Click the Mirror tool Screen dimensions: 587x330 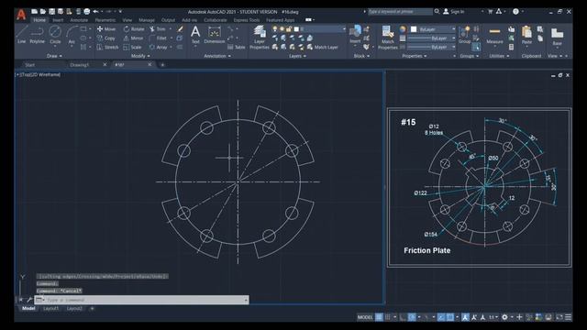(x=133, y=38)
